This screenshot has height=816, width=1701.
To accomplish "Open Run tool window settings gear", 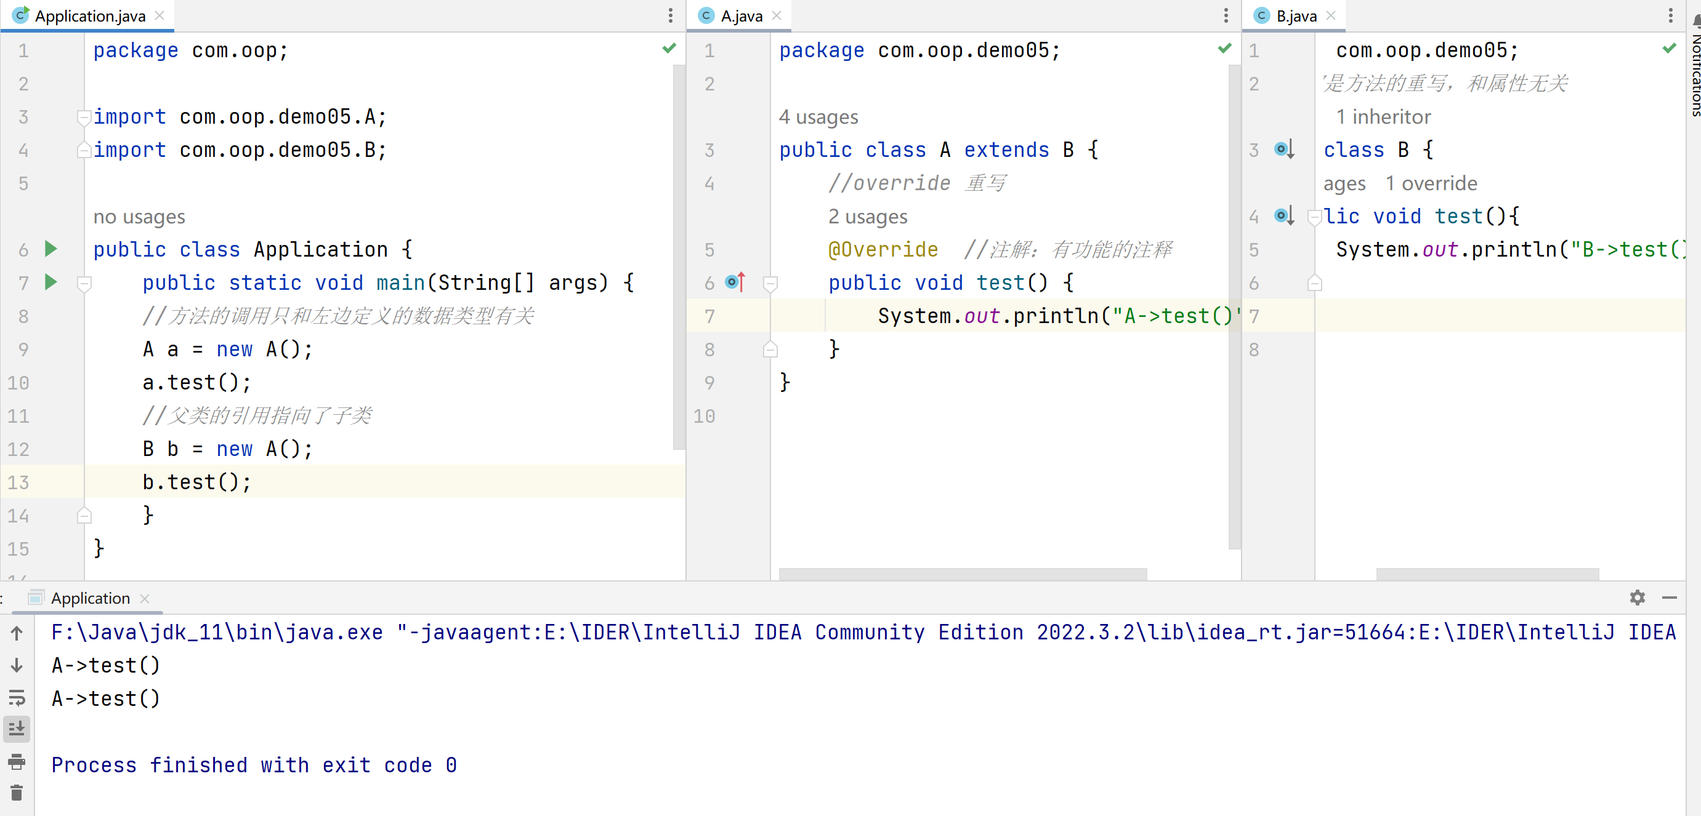I will tap(1637, 598).
